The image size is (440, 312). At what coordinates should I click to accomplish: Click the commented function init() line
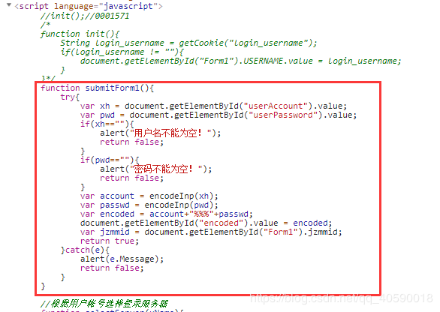(80, 34)
